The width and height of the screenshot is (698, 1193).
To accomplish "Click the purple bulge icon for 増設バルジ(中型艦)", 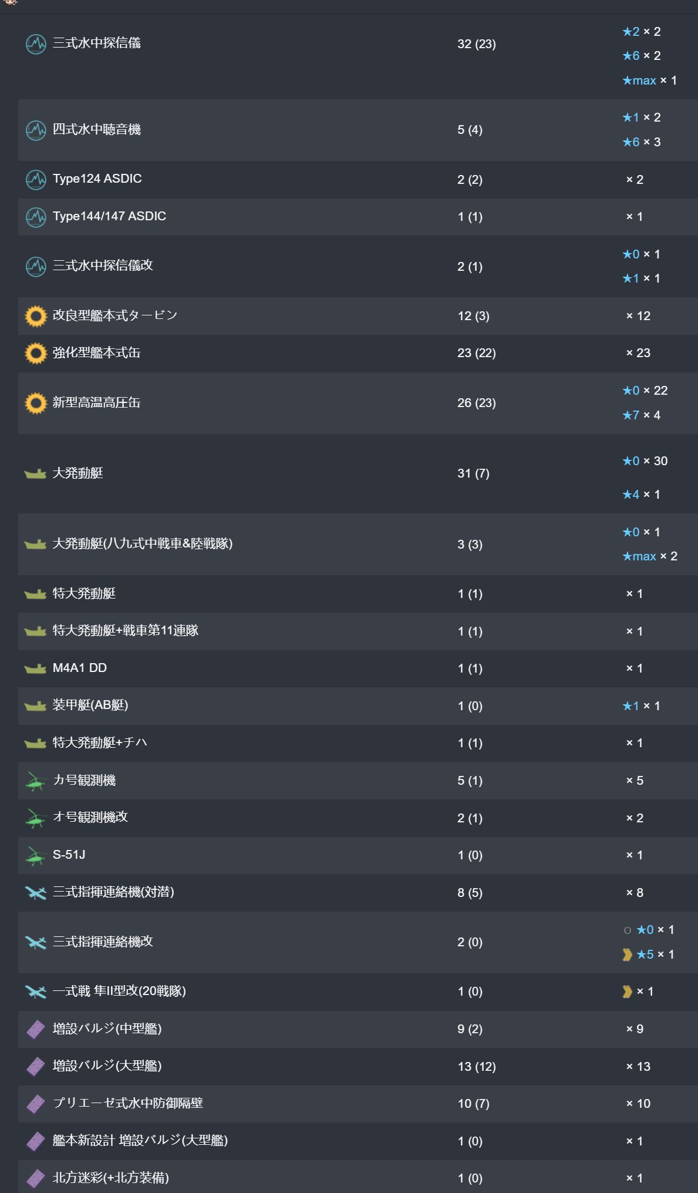I will pyautogui.click(x=36, y=1029).
